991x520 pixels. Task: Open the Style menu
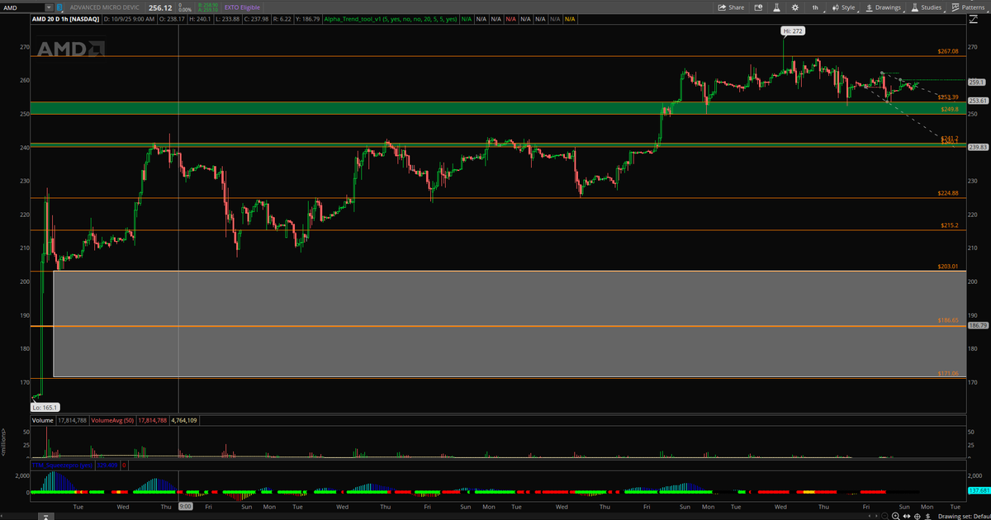coord(843,7)
